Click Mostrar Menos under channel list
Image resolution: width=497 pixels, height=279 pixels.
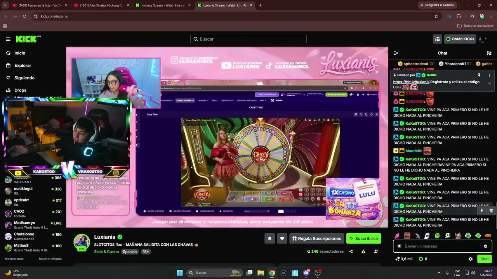tap(50, 259)
